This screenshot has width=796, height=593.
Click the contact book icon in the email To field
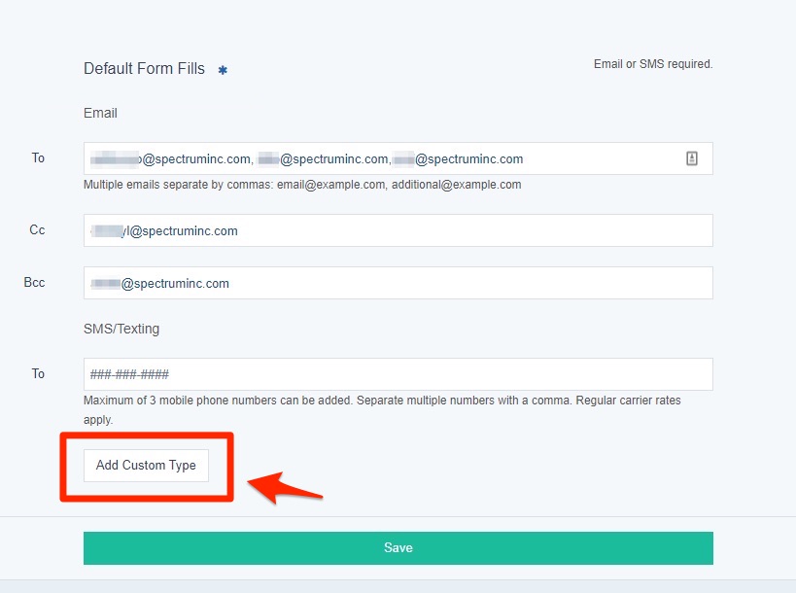point(692,158)
